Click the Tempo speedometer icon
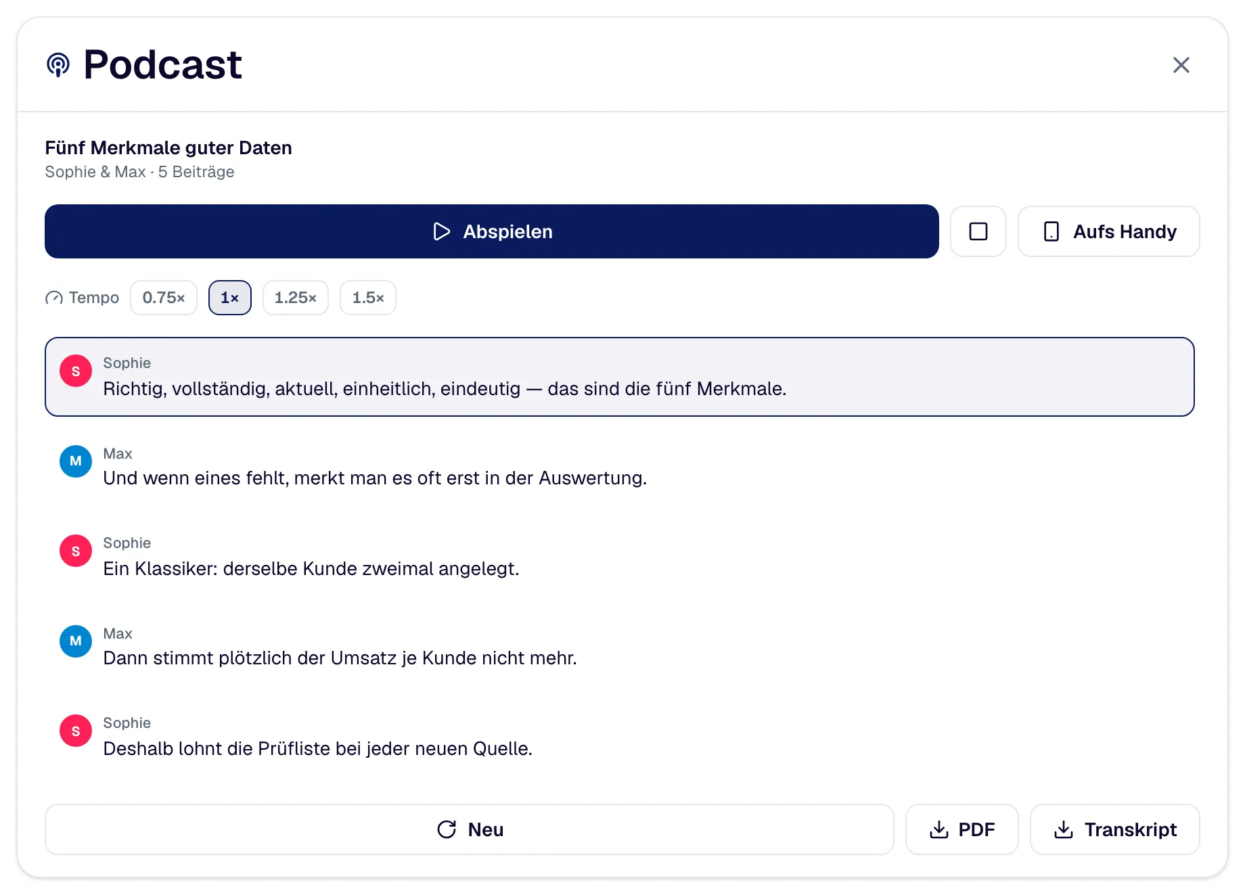Image resolution: width=1245 pixels, height=893 pixels. pos(54,298)
